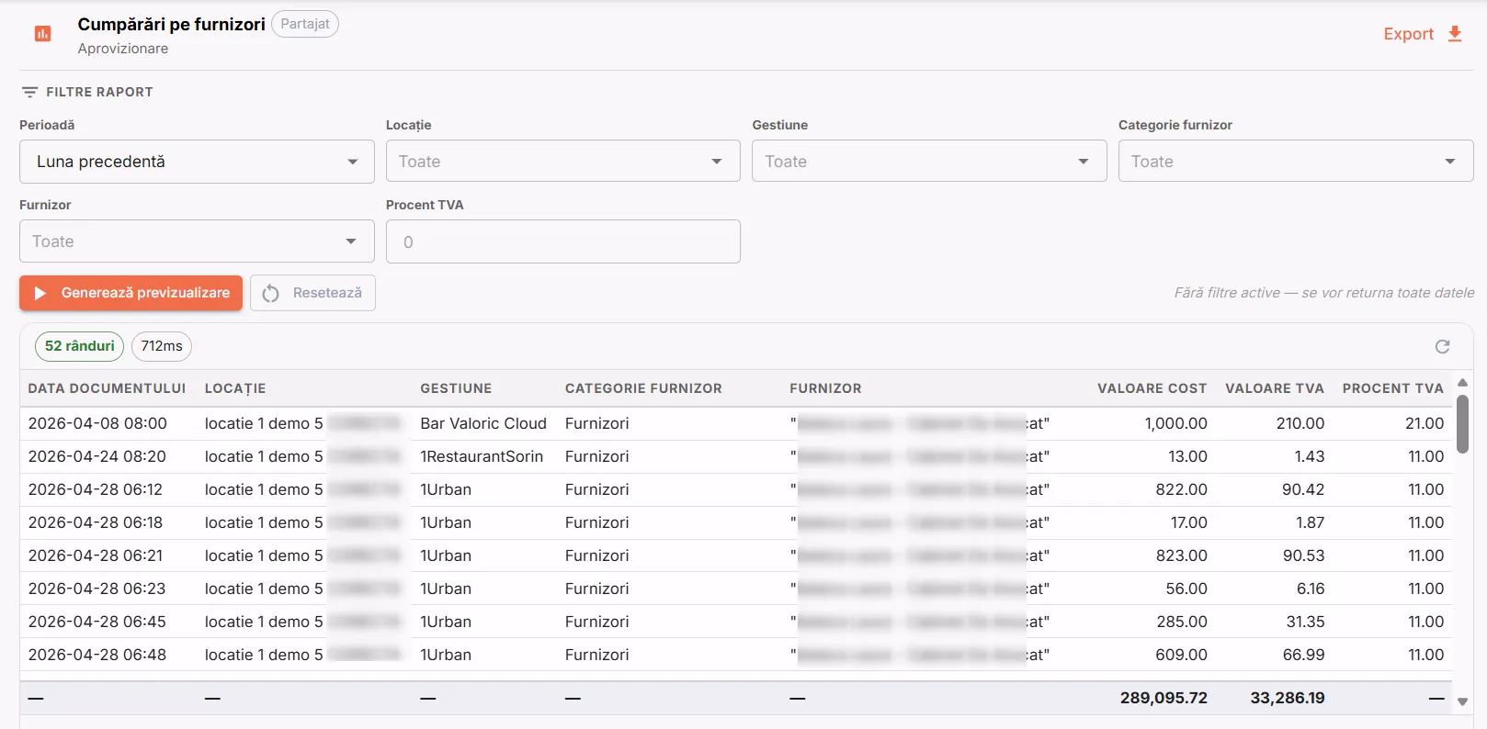Sort by DATA DOCUMENTULUI column header

[107, 388]
